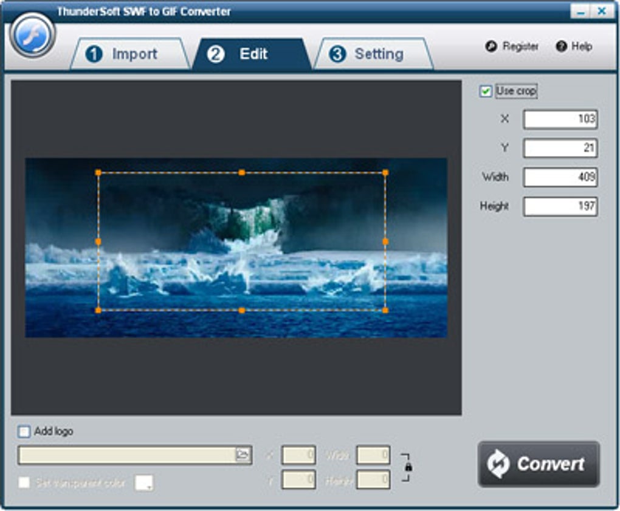The height and width of the screenshot is (511, 620).
Task: Click the logo Height field
Action: [373, 479]
